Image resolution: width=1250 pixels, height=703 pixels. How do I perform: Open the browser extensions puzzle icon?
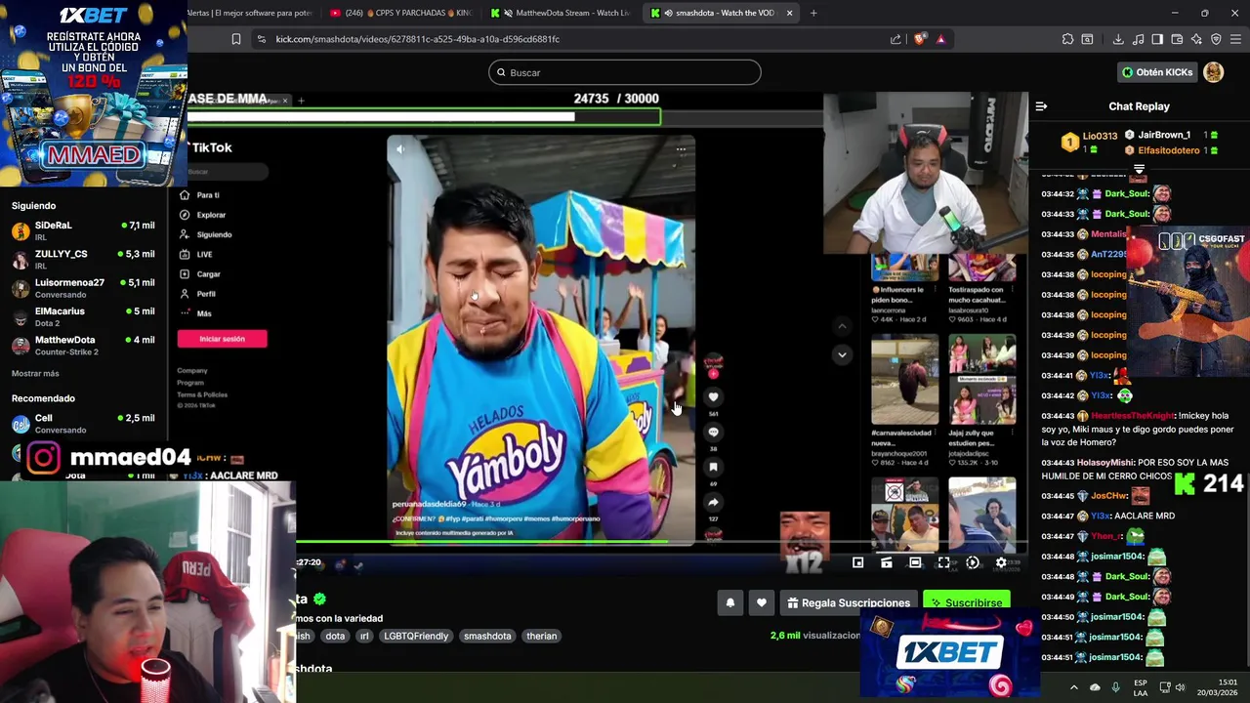click(x=1067, y=39)
